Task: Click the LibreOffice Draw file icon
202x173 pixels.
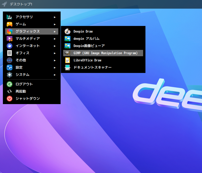Action: tap(68, 60)
